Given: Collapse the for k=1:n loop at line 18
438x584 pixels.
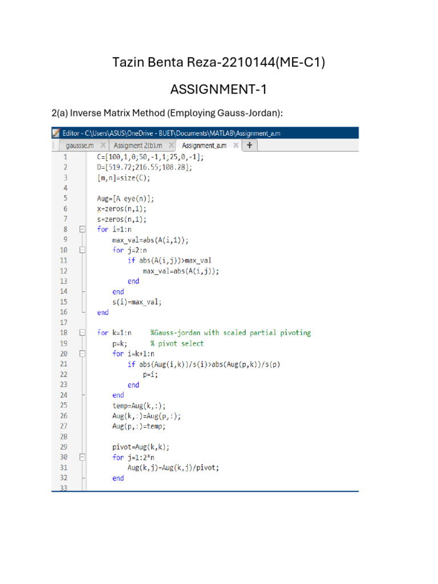Looking at the screenshot, I should pyautogui.click(x=82, y=332).
